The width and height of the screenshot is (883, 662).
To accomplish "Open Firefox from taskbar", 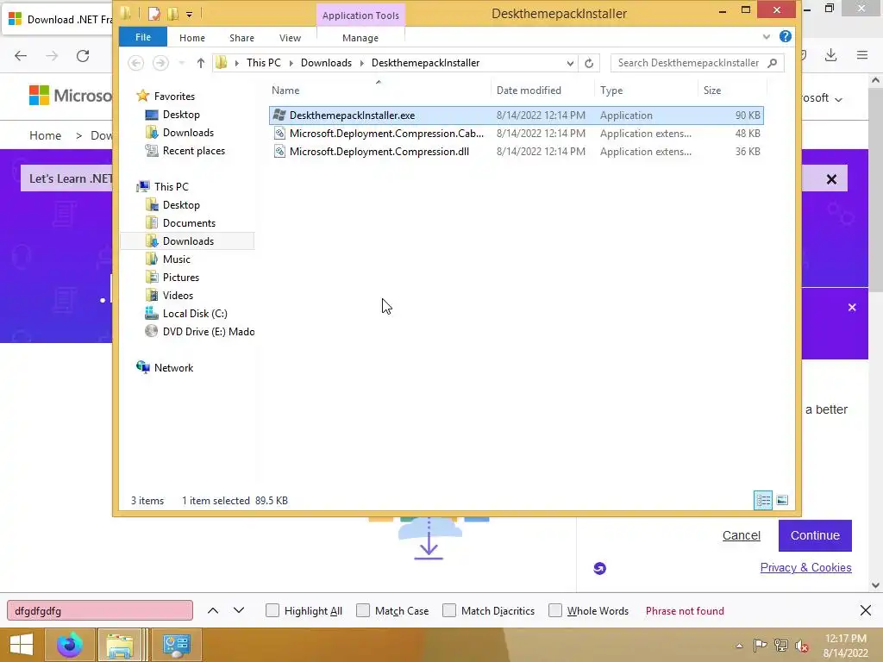I will click(69, 645).
